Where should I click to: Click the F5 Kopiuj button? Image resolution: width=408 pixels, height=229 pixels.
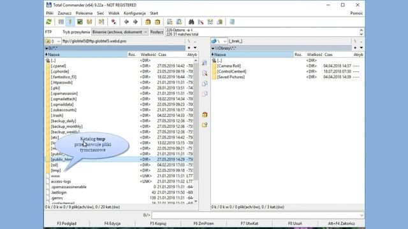click(x=158, y=223)
